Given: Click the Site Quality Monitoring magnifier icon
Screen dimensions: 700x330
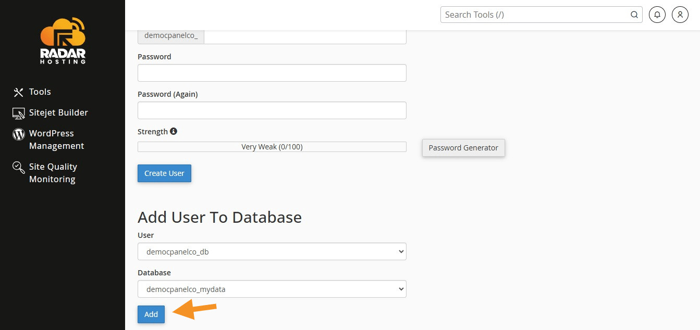Looking at the screenshot, I should click(19, 167).
